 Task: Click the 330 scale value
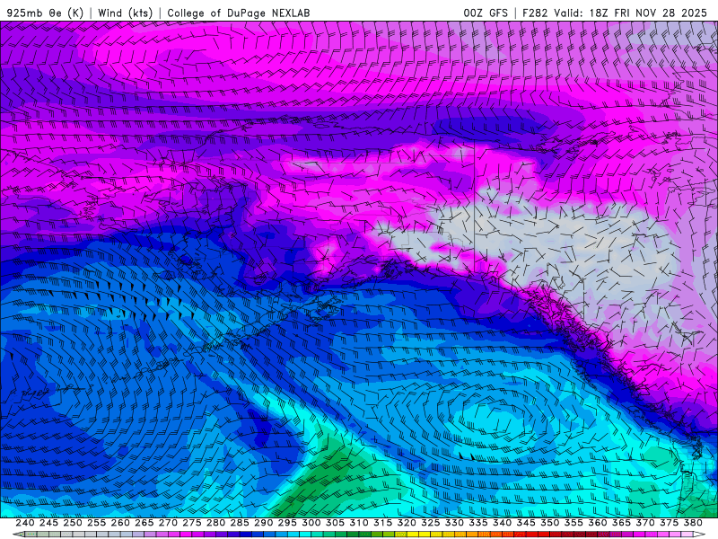pyautogui.click(x=454, y=523)
